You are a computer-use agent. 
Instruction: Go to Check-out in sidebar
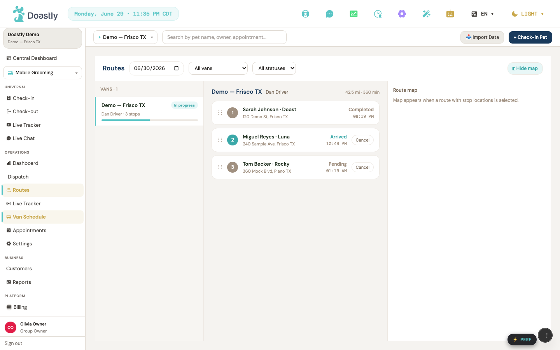coord(42,112)
